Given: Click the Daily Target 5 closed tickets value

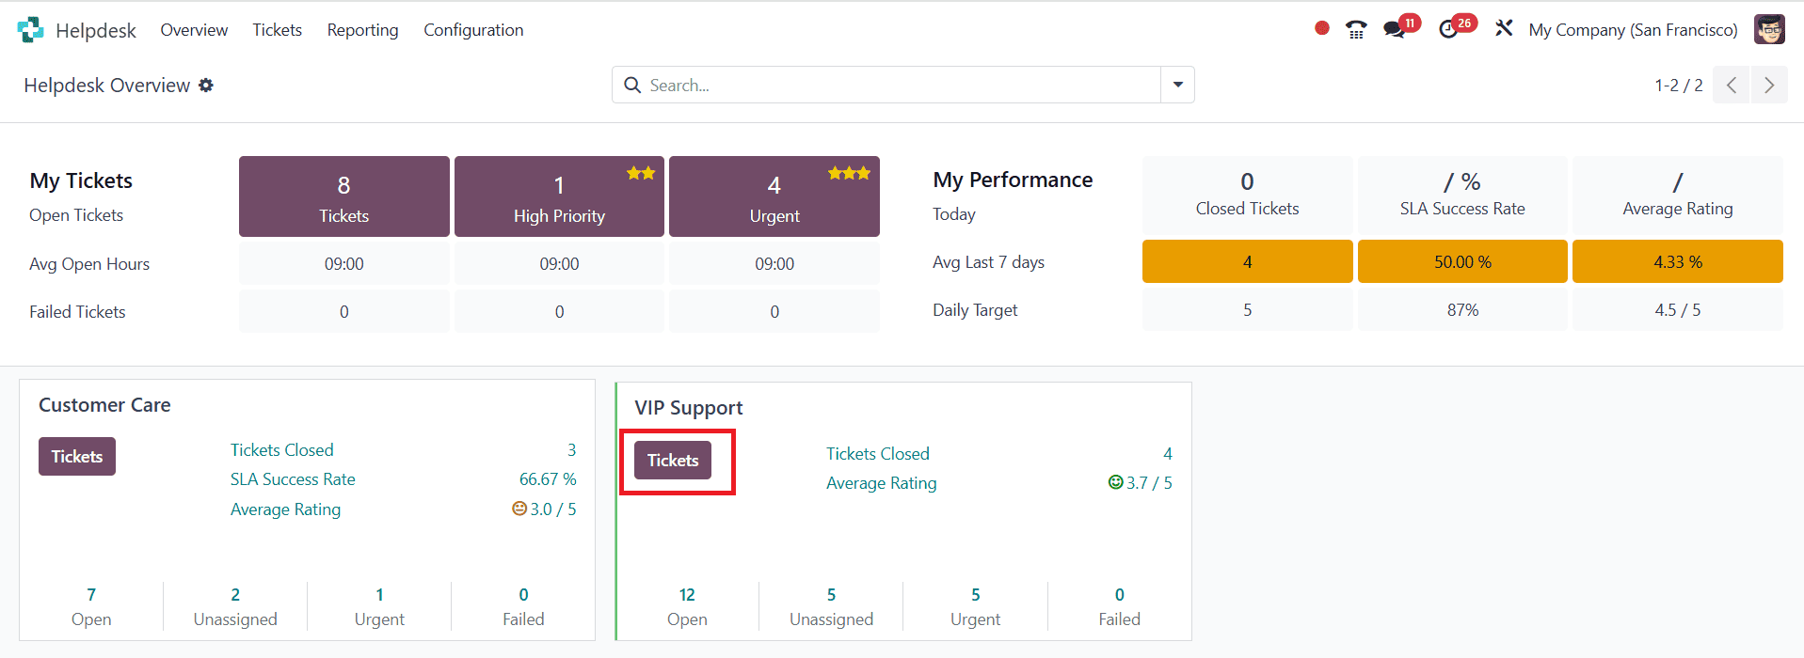Looking at the screenshot, I should pos(1247,310).
